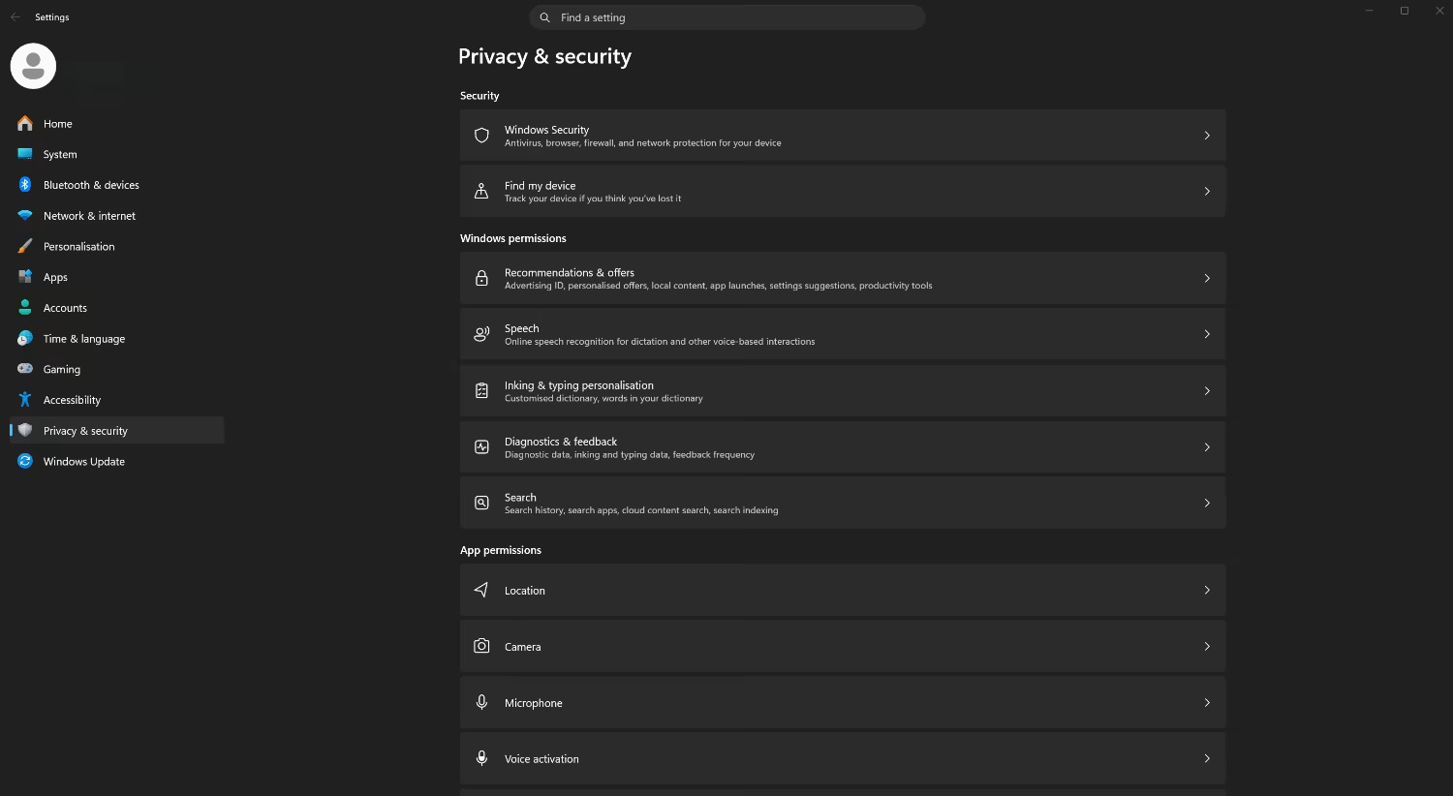Open Search permissions settings
The width and height of the screenshot is (1453, 796).
click(843, 503)
